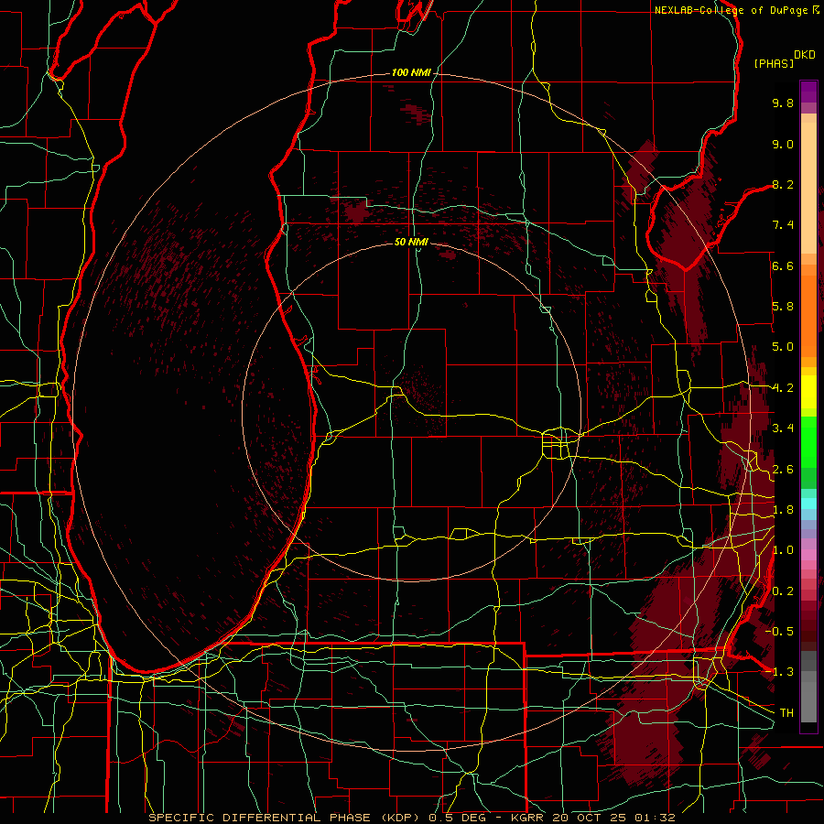Click the KDP product caption at the bottom
The width and height of the screenshot is (824, 824).
point(411,818)
